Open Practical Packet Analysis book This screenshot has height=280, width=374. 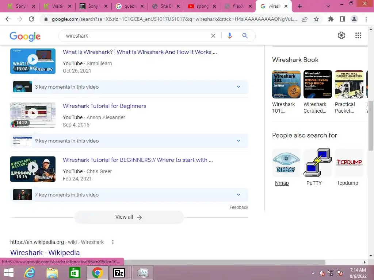tap(349, 84)
